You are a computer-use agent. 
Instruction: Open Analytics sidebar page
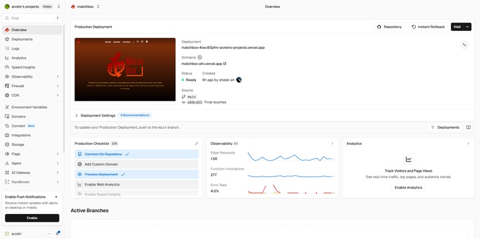coord(32,58)
